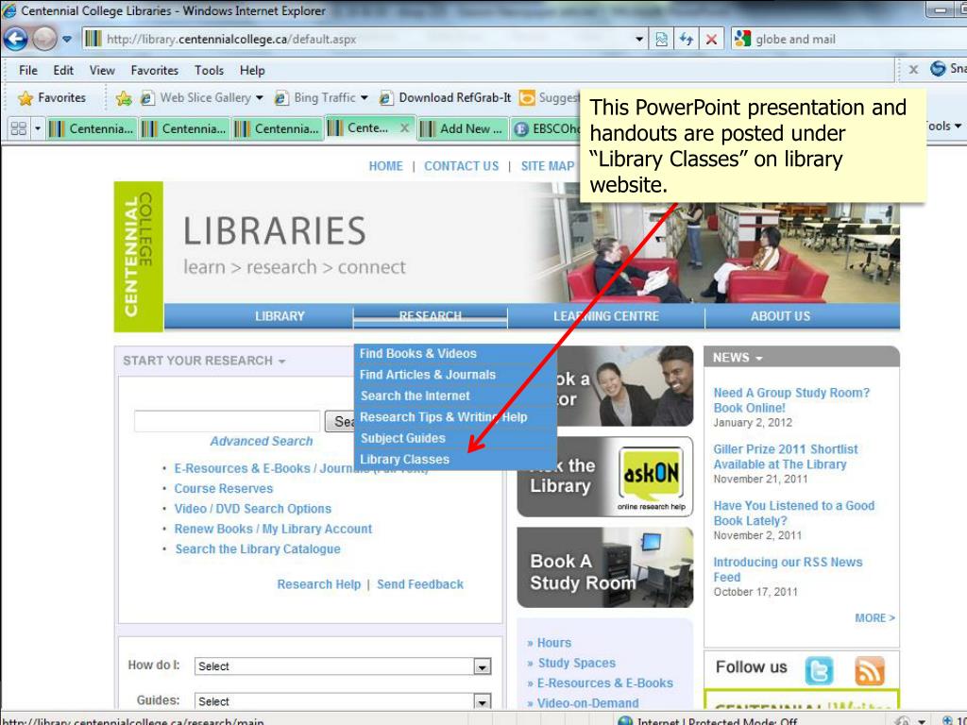Click the research search text field
The image size is (967, 725).
point(227,421)
